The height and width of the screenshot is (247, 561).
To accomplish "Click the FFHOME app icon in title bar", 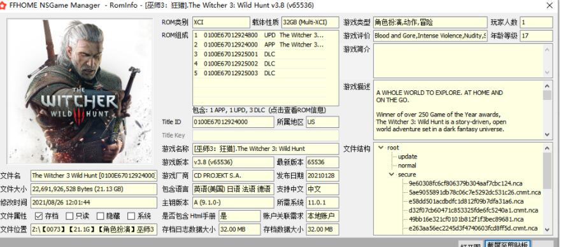I will point(3,5).
